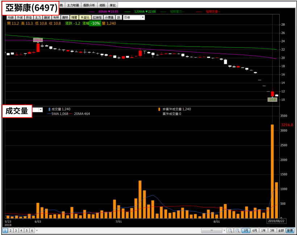Viewport: 297px width, 235px height.
Task: Toggle the 均線 moving average overlay
Action: tap(11, 17)
